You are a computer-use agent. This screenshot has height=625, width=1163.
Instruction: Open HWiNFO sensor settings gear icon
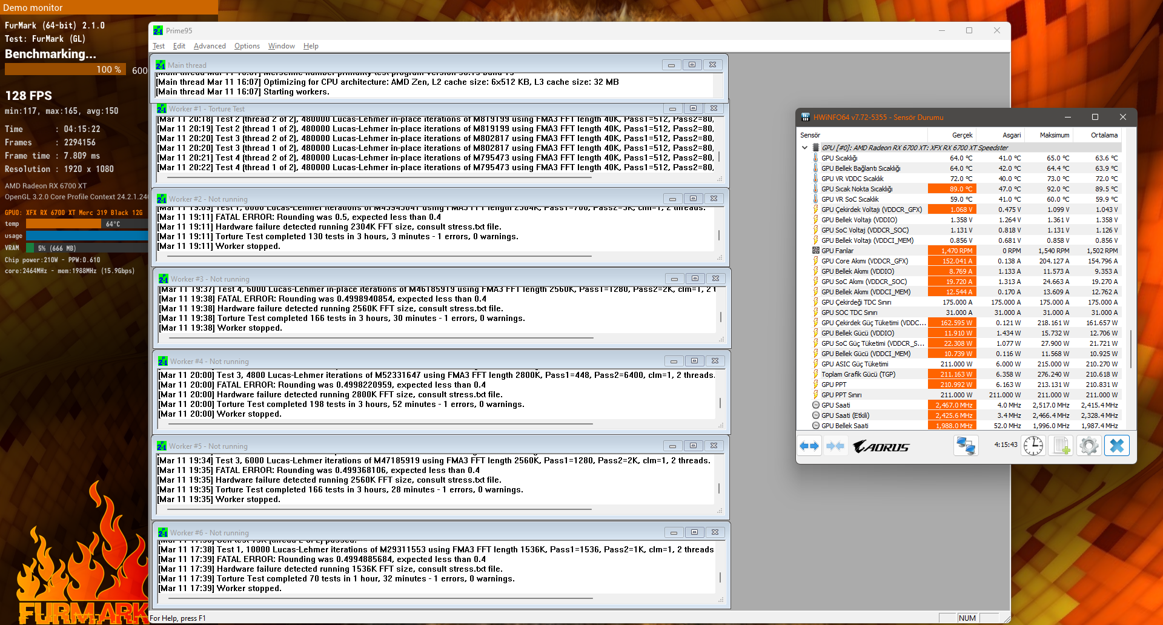click(1088, 446)
